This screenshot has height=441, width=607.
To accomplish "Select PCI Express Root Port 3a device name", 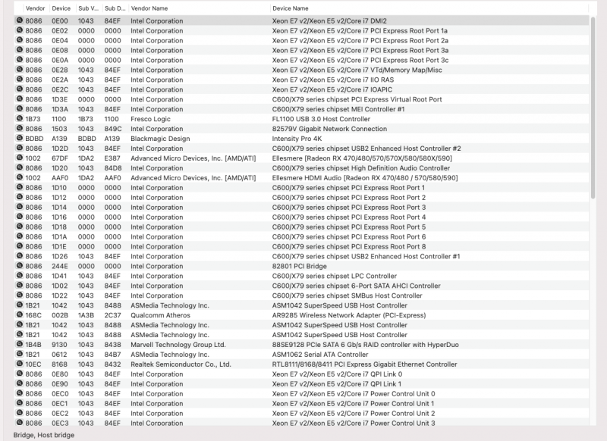I will [x=360, y=50].
